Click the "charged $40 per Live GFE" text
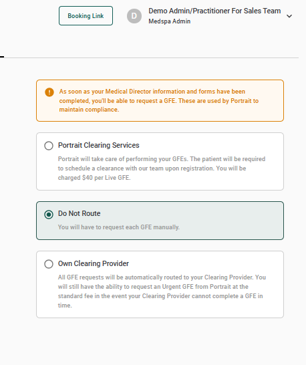Screen dimensions: 306x365 tap(94, 178)
